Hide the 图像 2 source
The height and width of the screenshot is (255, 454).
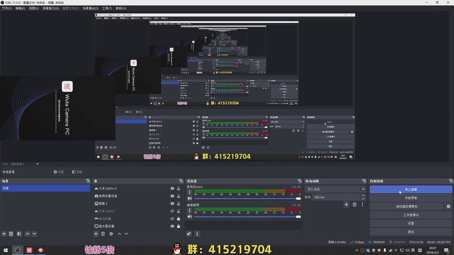click(x=173, y=203)
